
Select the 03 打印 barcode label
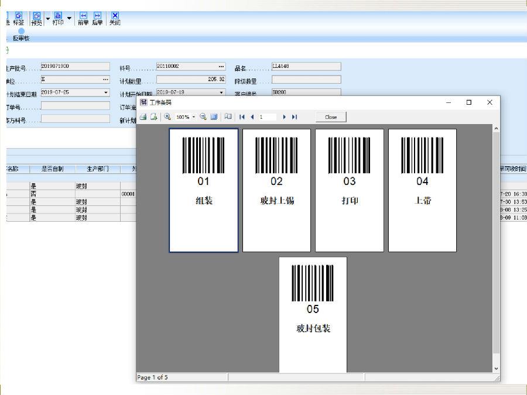350,190
